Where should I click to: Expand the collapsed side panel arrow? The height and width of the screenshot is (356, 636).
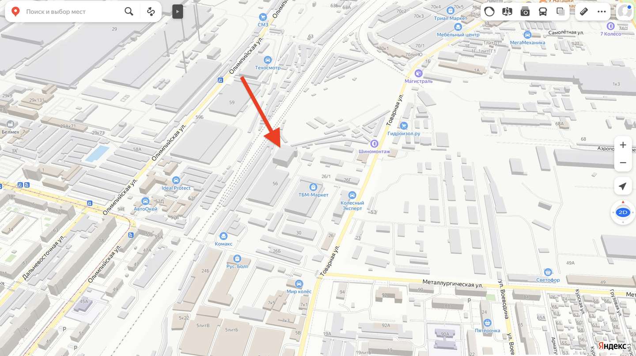coord(177,11)
